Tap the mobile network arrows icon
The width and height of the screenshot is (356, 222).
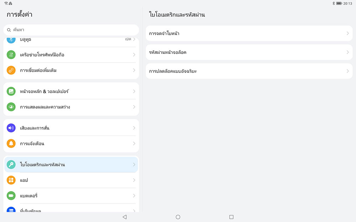coord(11,55)
